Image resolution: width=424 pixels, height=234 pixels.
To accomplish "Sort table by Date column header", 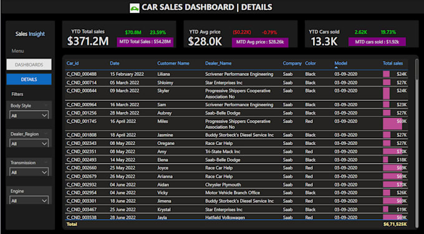I will (114, 63).
